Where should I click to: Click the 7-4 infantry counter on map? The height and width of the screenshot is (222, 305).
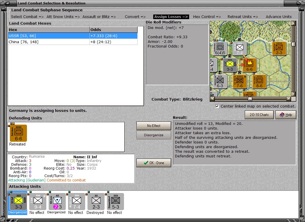click(240, 48)
